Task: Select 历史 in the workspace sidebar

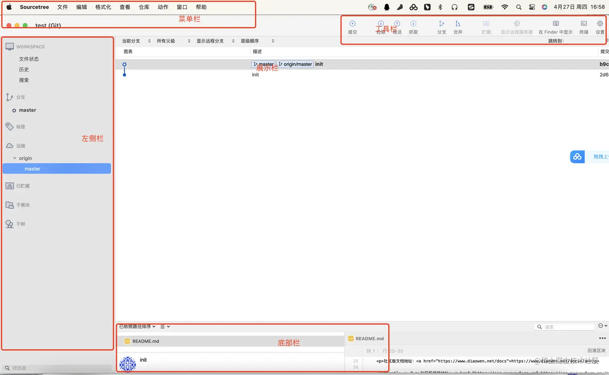Action: [x=24, y=70]
